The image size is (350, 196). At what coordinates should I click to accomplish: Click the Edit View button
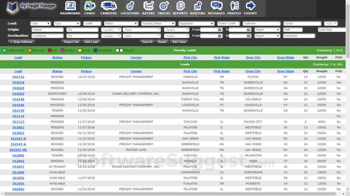(179, 42)
